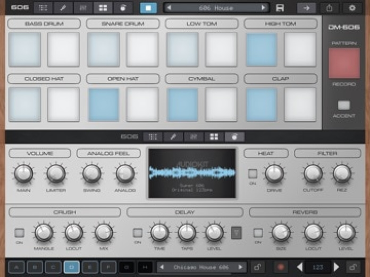Open settings with the gear icon
The width and height of the screenshot is (370, 277).
352,8
